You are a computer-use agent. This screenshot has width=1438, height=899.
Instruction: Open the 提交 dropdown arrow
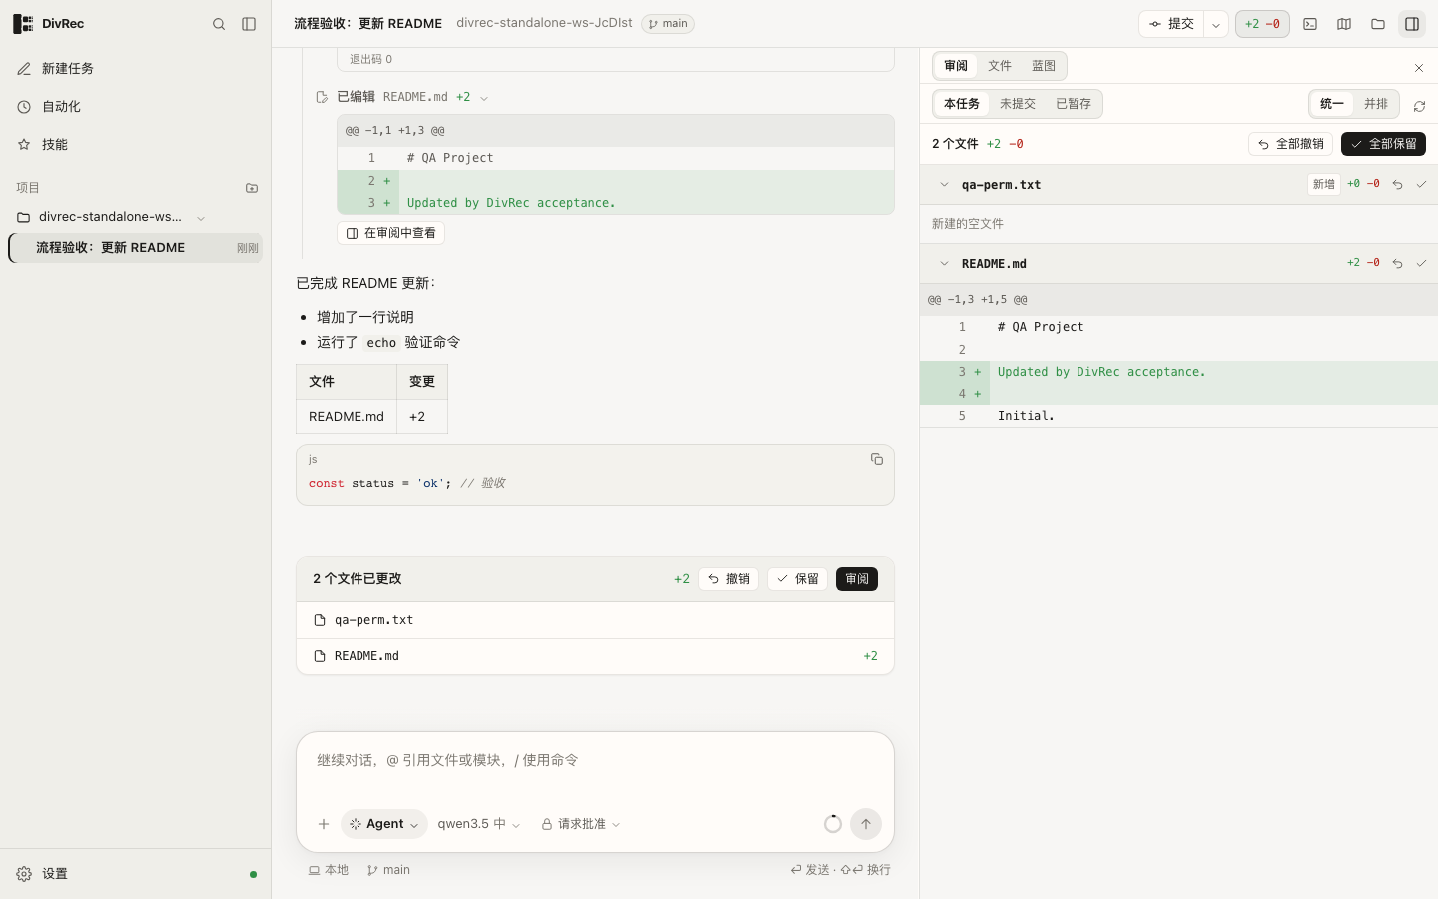click(1216, 24)
